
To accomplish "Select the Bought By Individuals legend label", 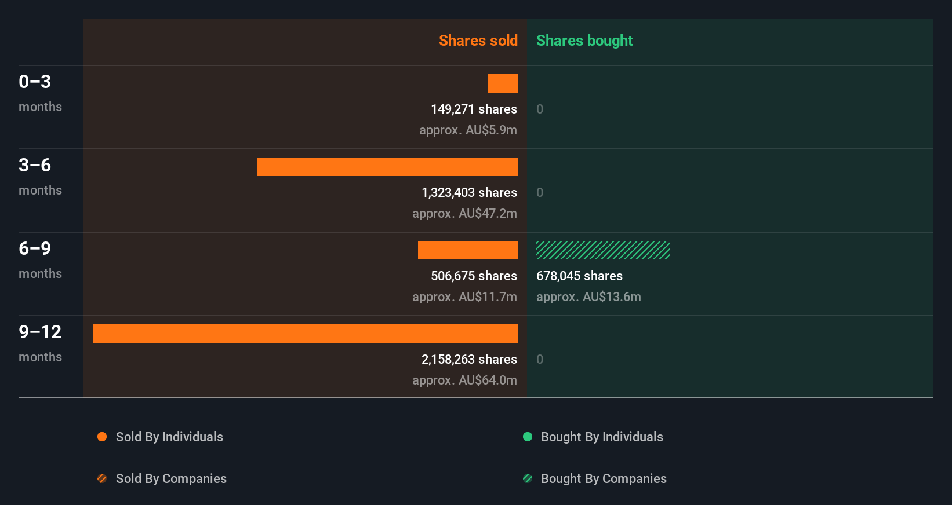I will 602,437.
